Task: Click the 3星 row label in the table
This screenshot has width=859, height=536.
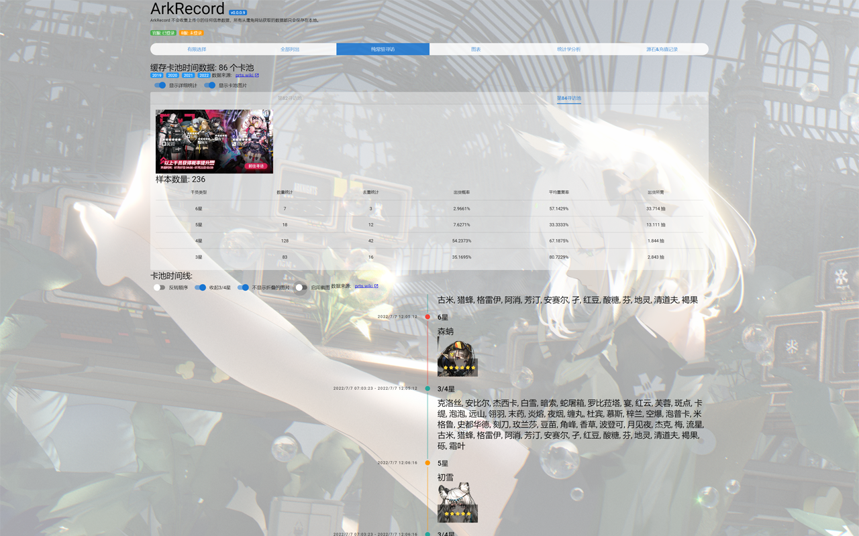Action: tap(199, 257)
